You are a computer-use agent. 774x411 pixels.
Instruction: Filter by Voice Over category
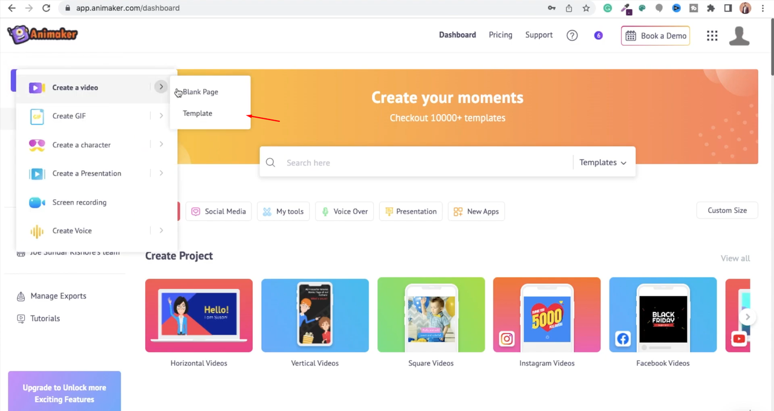click(x=344, y=211)
